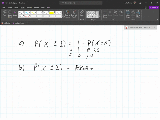The height and width of the screenshot is (120, 160).
Task: Click Insert Space tool
Action: coord(105,14)
